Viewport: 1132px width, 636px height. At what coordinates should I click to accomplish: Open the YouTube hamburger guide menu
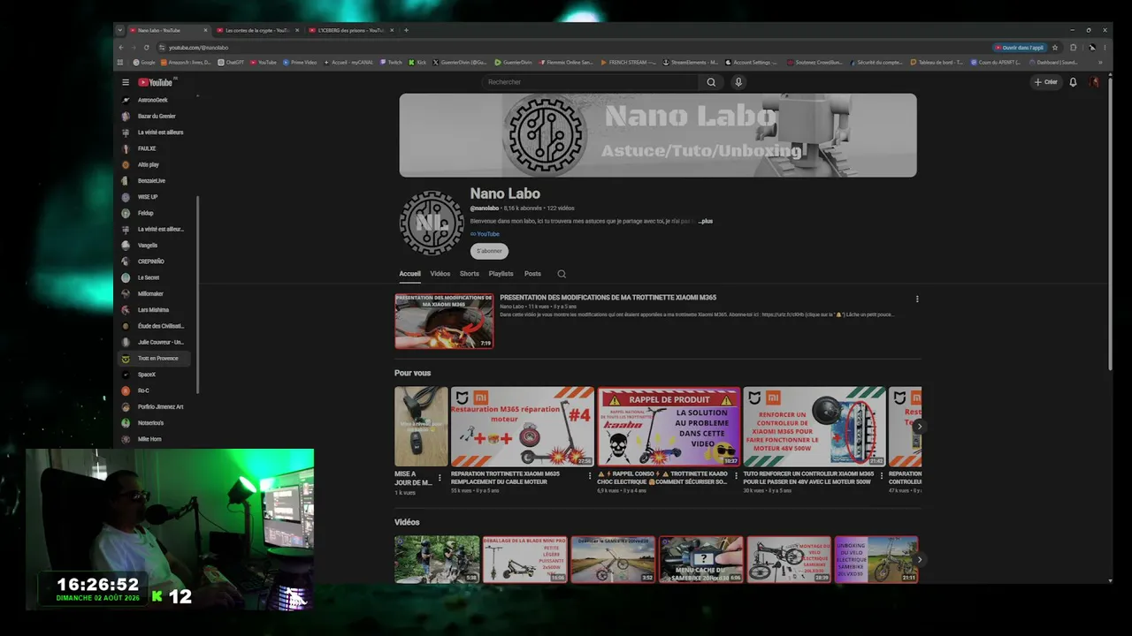pos(126,82)
